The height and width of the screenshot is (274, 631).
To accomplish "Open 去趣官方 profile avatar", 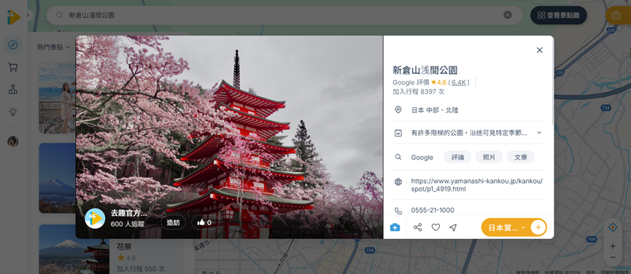I will pos(95,219).
